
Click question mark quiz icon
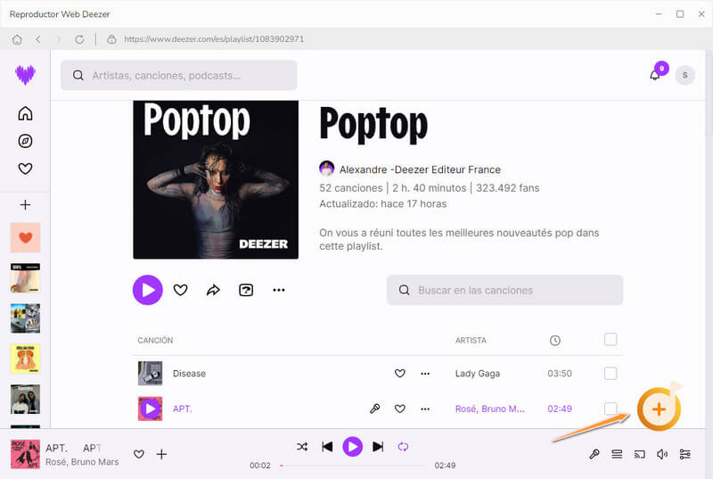point(246,290)
